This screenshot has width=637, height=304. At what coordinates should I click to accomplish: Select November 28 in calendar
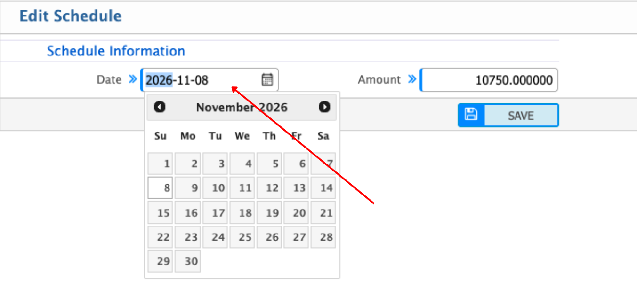[x=323, y=237]
